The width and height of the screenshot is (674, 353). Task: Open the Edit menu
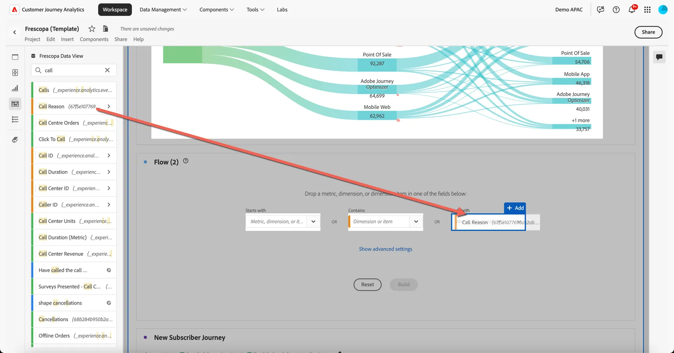51,39
